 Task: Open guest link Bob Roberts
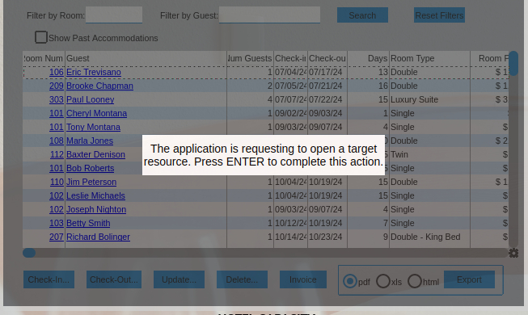91,168
